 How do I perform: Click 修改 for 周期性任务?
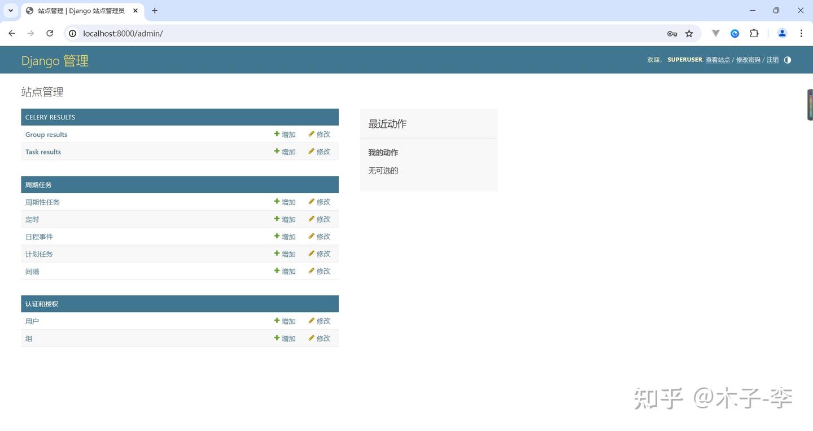[x=320, y=202]
